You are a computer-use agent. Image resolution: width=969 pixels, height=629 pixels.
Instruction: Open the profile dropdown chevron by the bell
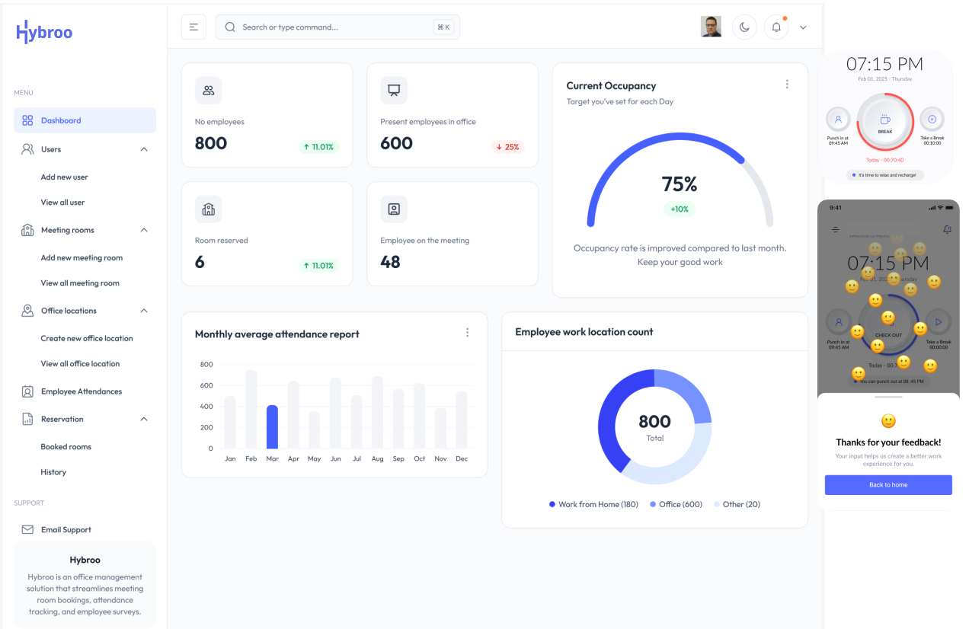point(803,27)
